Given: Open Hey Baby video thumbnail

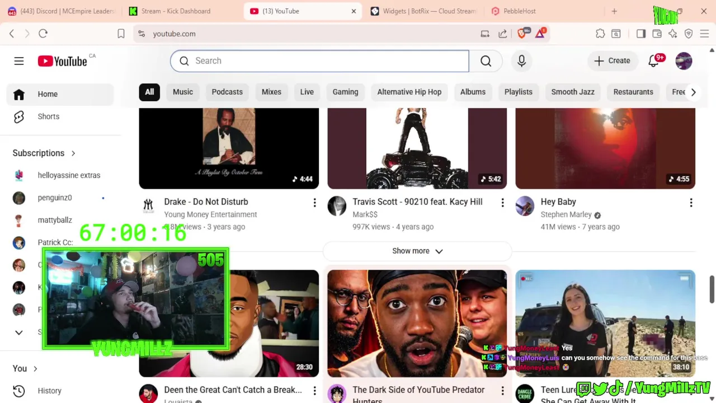Looking at the screenshot, I should click(605, 148).
